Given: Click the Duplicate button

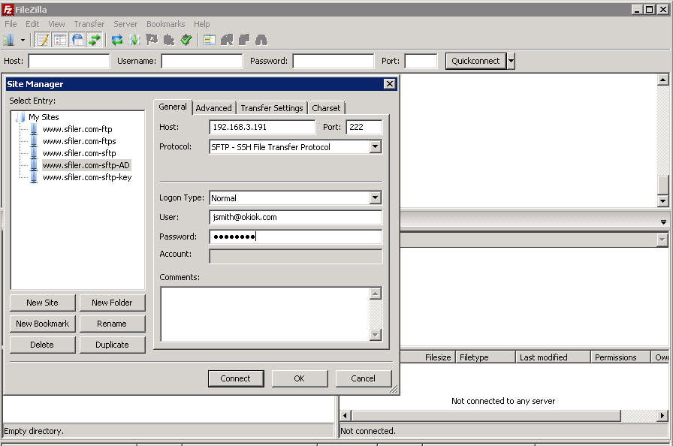Looking at the screenshot, I should (112, 345).
